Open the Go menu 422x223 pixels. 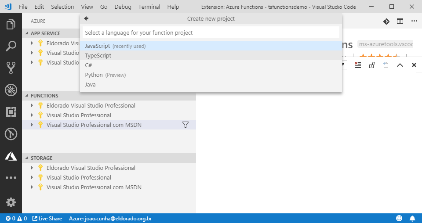coord(104,7)
